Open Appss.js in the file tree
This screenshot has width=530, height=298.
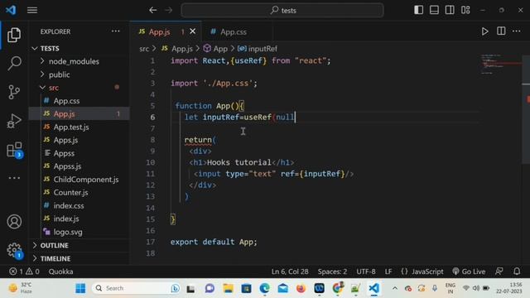click(79, 166)
